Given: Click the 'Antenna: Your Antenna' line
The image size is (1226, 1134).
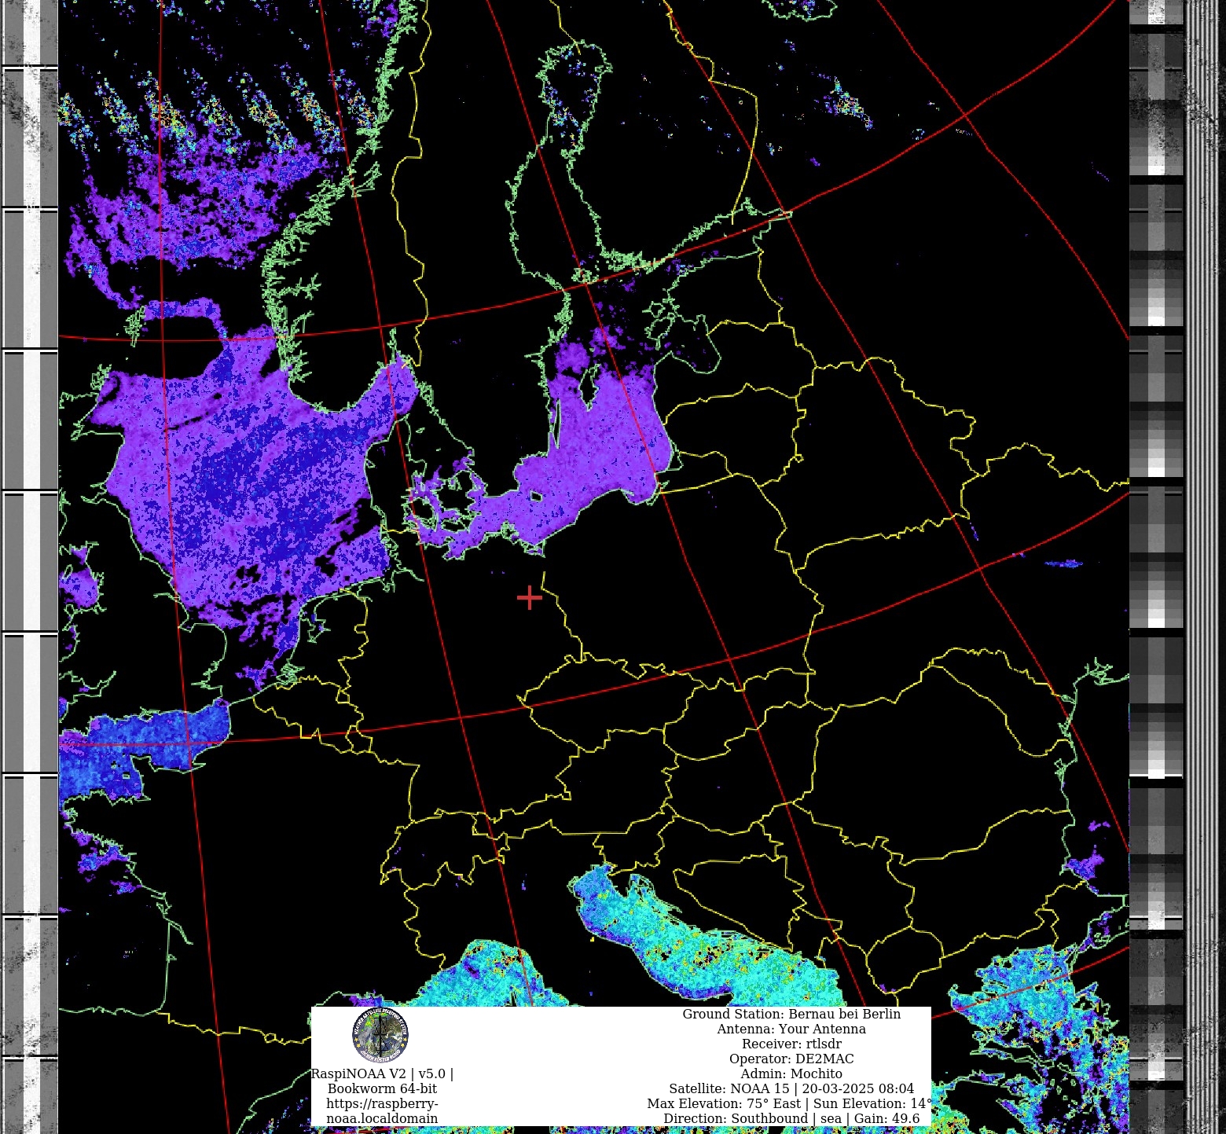Looking at the screenshot, I should click(x=791, y=1029).
